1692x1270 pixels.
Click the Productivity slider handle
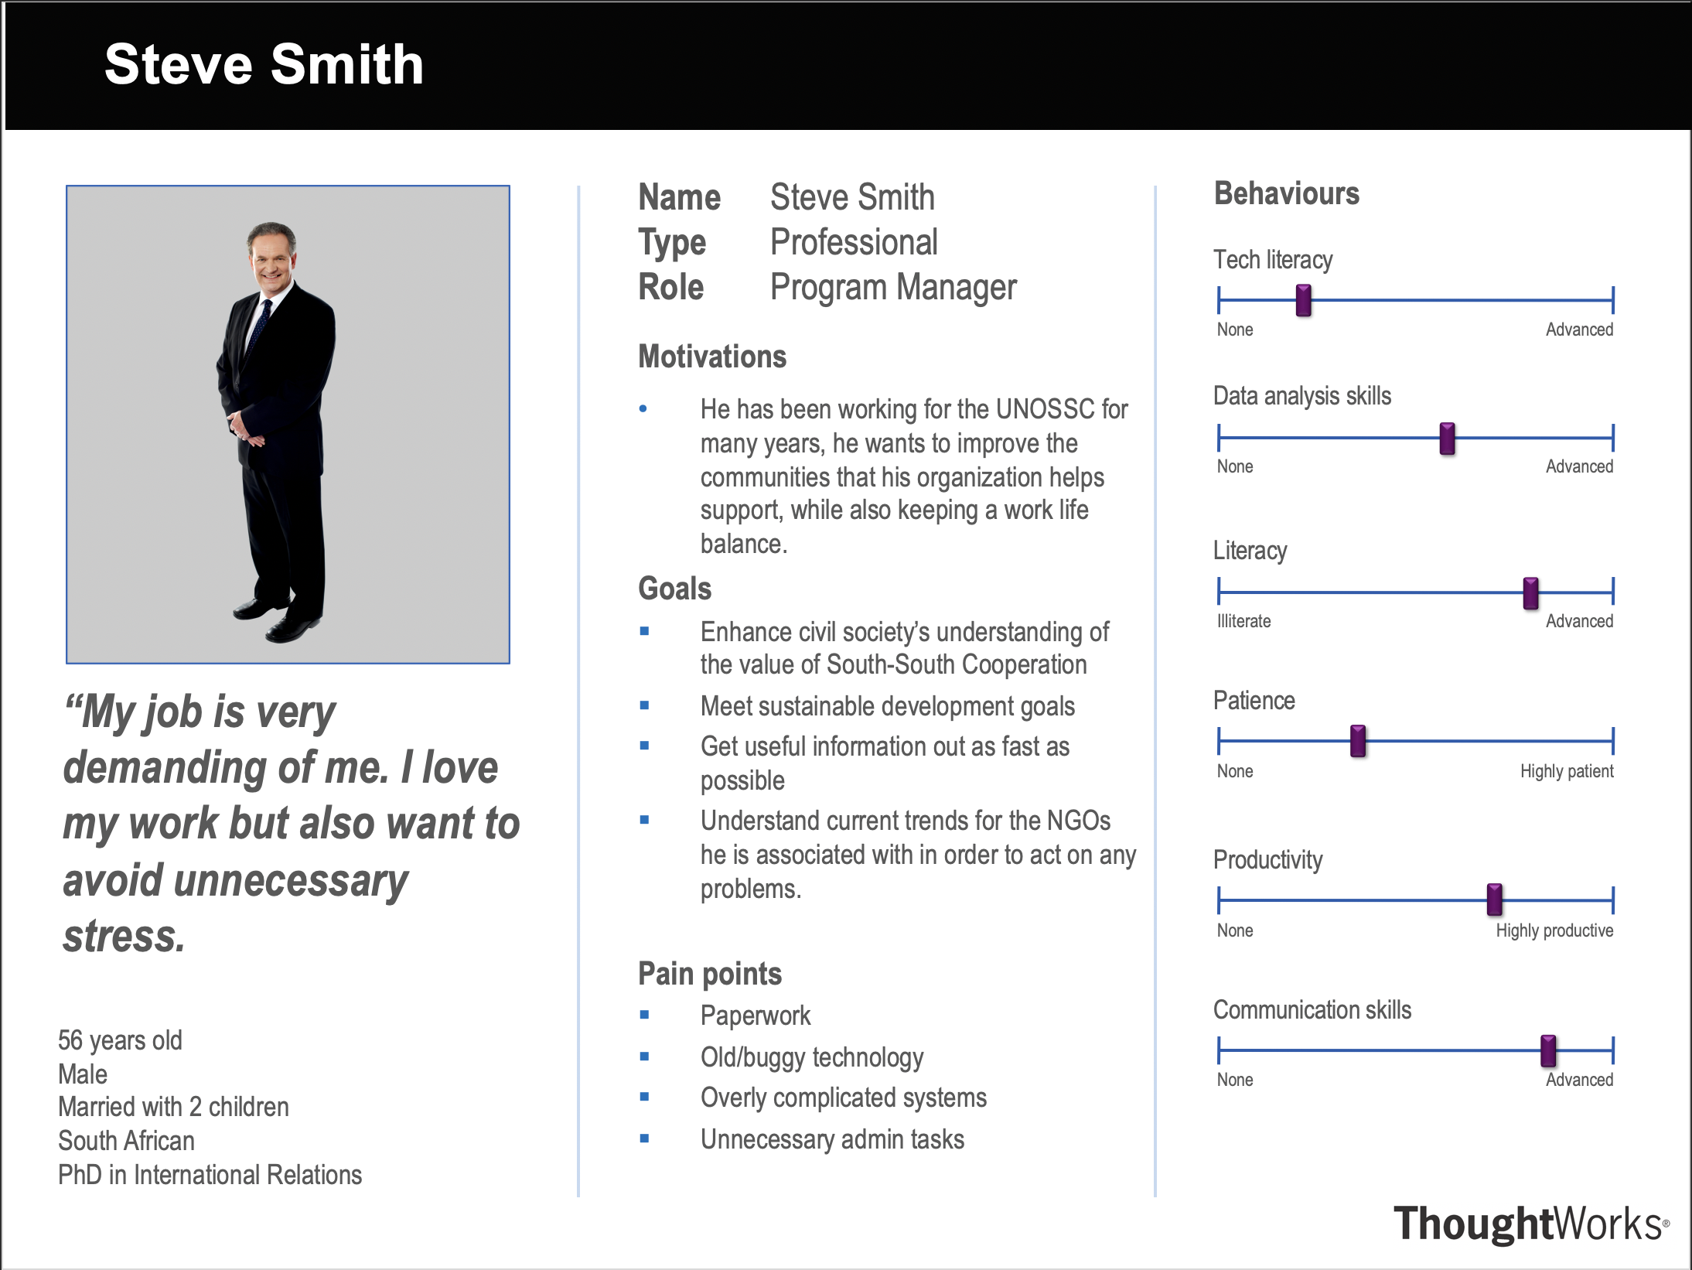(x=1494, y=899)
